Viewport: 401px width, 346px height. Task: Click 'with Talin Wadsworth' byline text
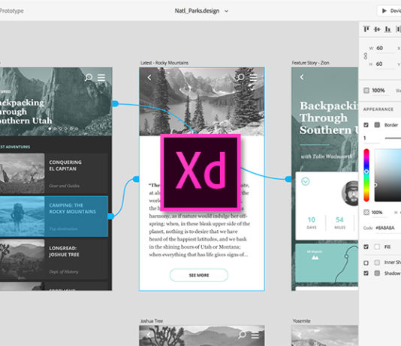pos(327,157)
